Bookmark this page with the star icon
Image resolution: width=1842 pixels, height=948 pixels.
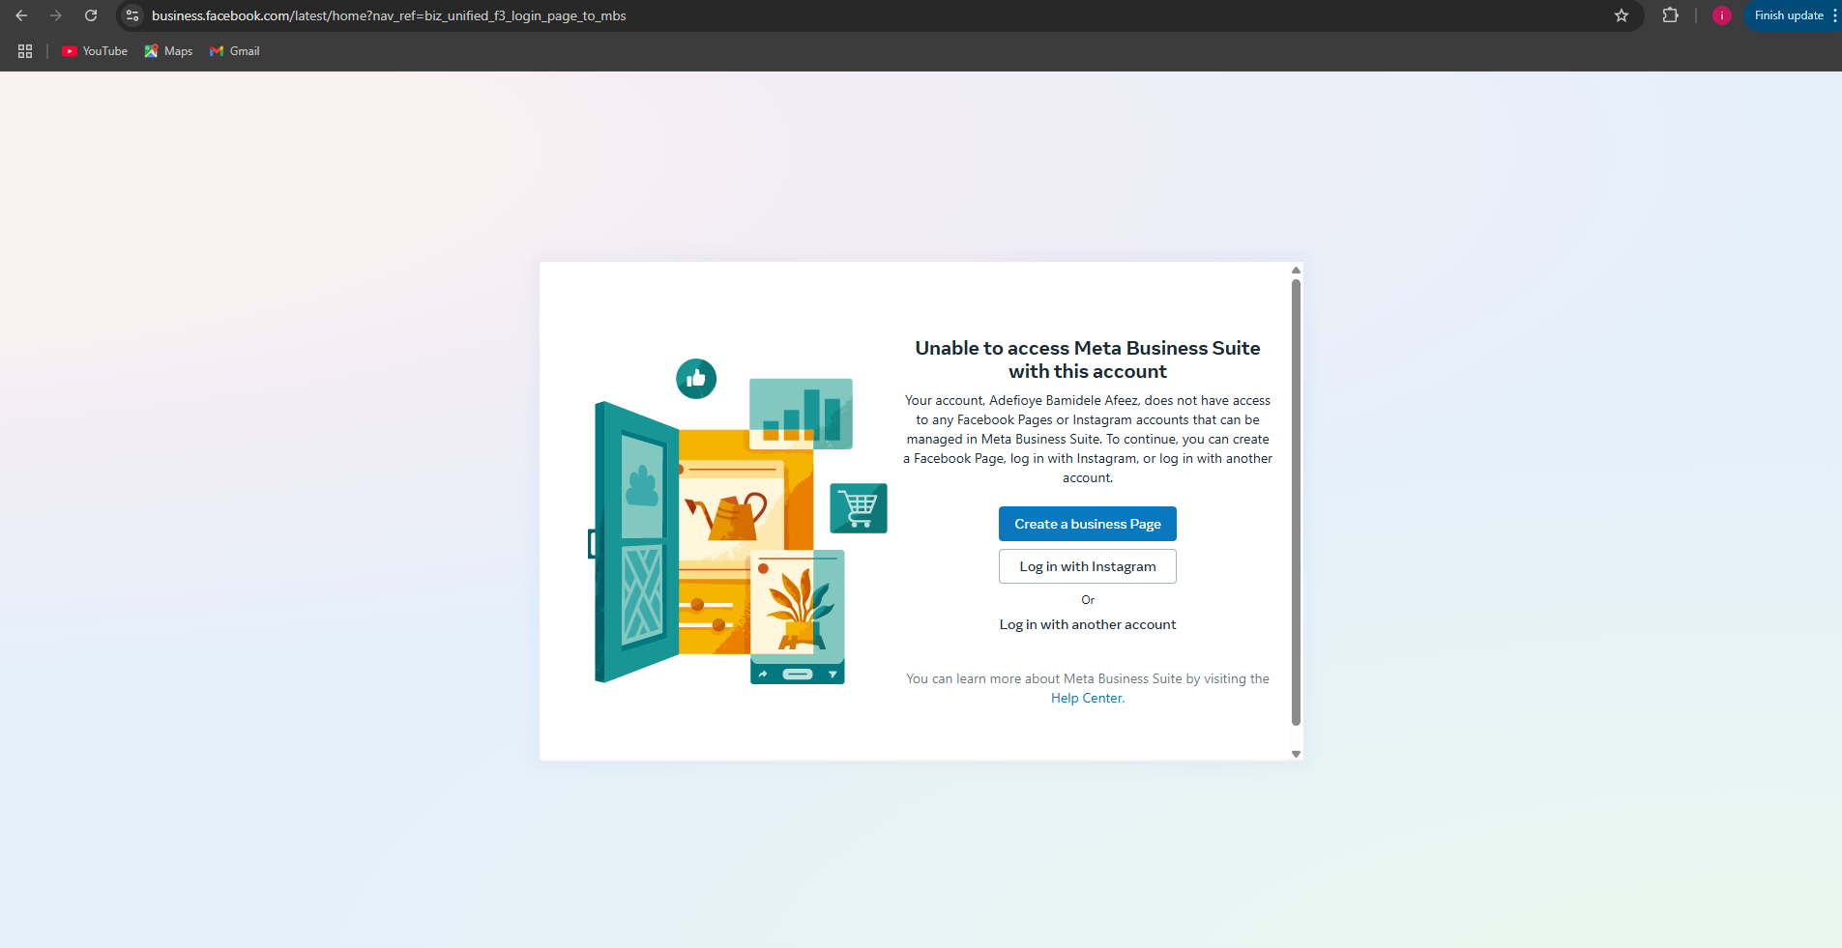(x=1622, y=15)
